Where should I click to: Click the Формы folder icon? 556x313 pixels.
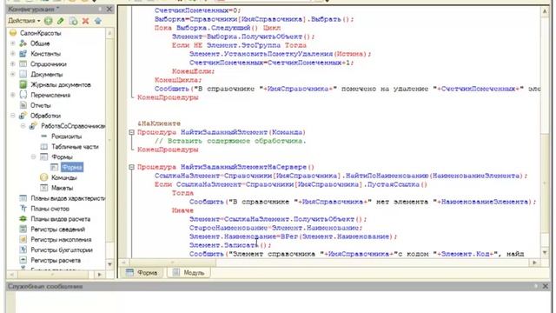[x=44, y=156]
